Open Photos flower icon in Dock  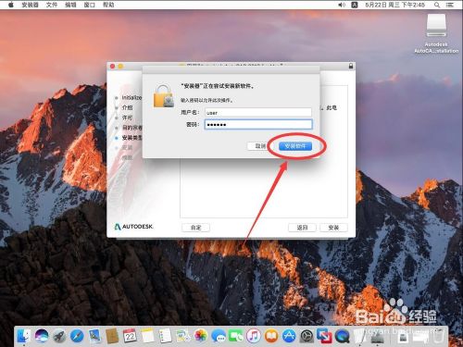pyautogui.click(x=201, y=336)
